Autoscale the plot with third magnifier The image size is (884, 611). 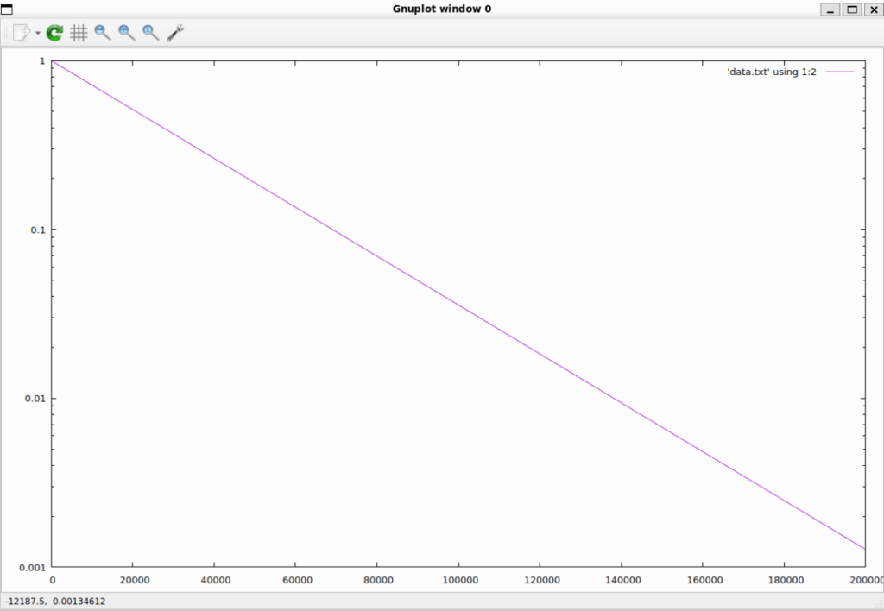tap(151, 33)
